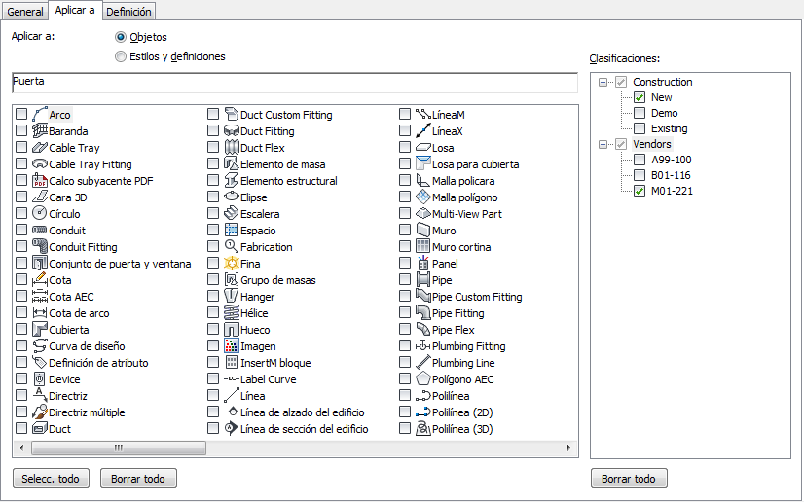Image resolution: width=804 pixels, height=502 pixels.
Task: Click the Calco subyacente PDF icon
Action: [x=40, y=181]
